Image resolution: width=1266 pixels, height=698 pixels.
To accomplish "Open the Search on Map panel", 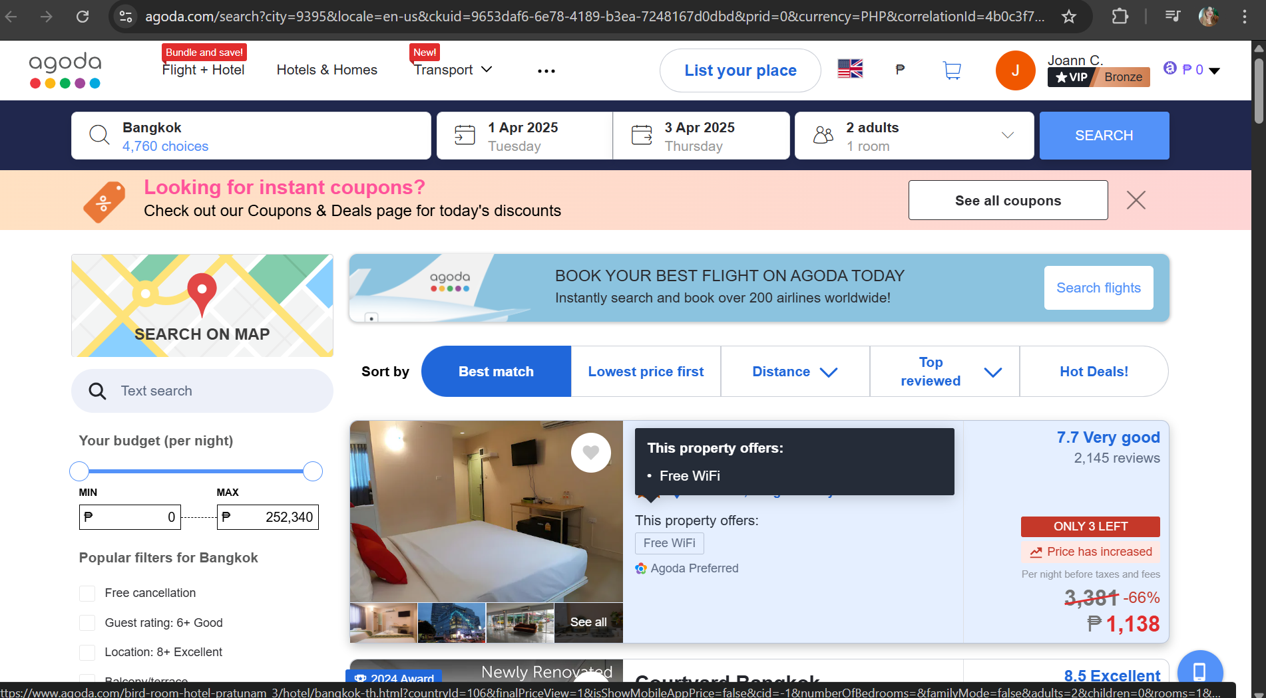I will [x=202, y=306].
